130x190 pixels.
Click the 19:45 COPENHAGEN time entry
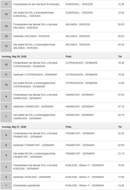click(x=121, y=63)
